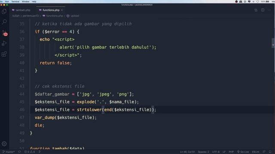
Task: Open the Extensions view
Action: pos(4,54)
